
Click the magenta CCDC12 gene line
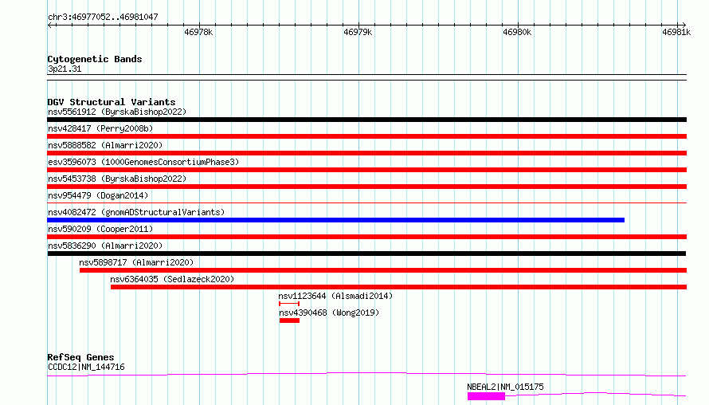pyautogui.click(x=366, y=374)
